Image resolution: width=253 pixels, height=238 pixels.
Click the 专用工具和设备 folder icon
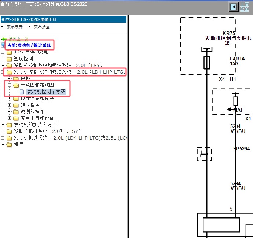click(x=16, y=118)
